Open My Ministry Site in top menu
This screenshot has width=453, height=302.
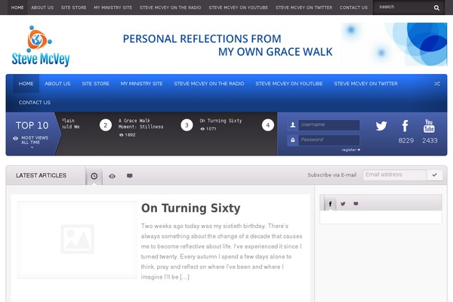pos(113,8)
